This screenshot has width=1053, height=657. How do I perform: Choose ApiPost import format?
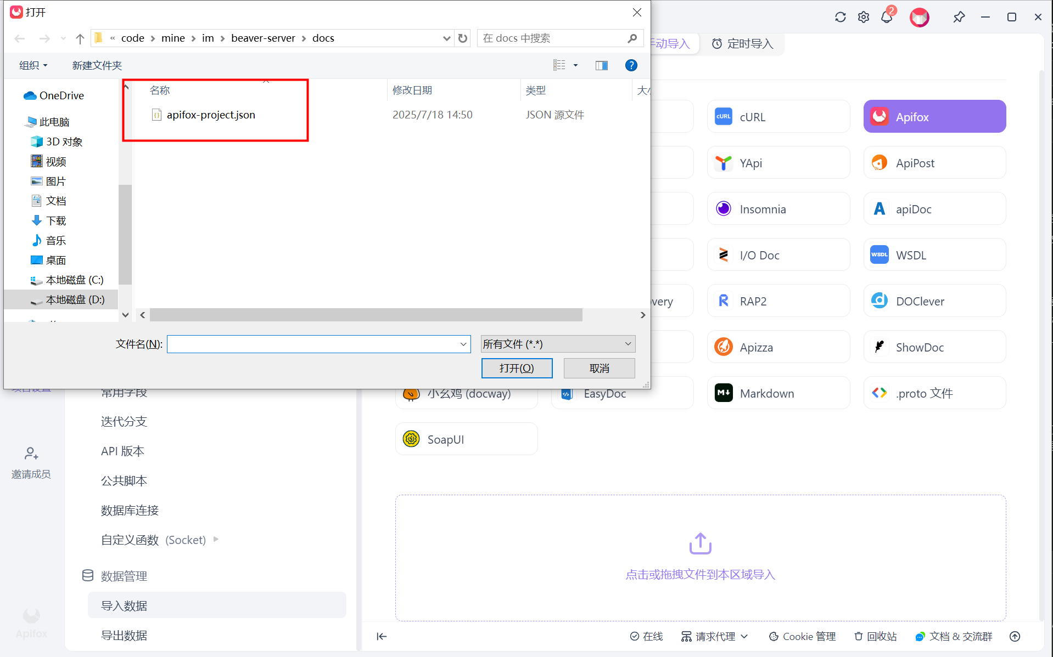934,163
